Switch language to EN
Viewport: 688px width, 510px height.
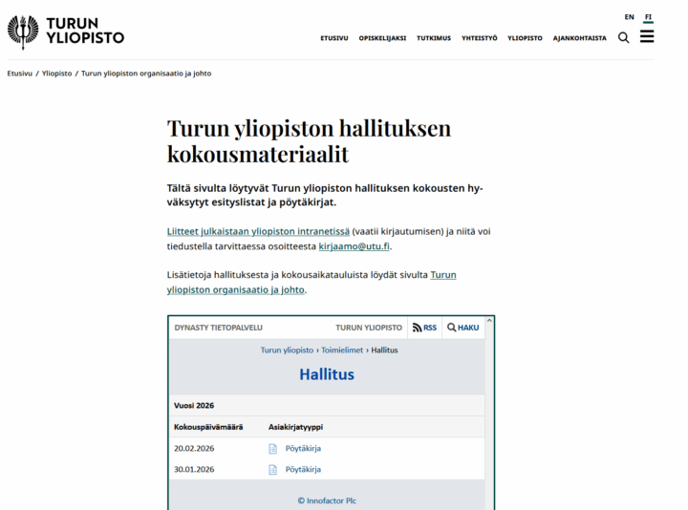pos(629,17)
